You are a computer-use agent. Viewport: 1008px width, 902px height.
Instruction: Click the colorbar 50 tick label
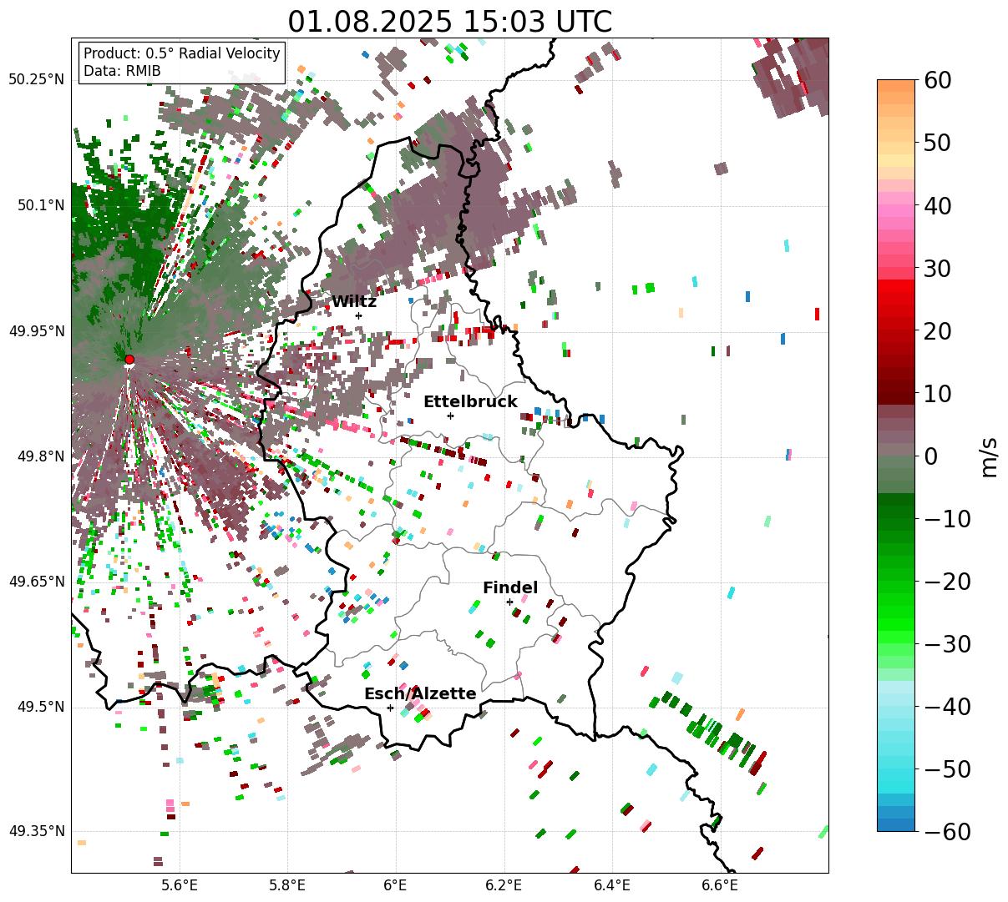937,143
